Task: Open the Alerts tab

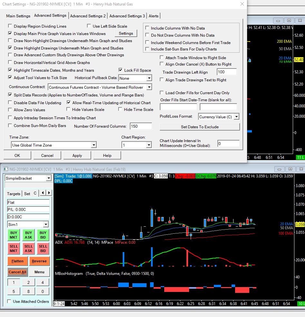Action: point(154,16)
